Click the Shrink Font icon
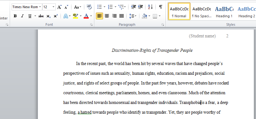Image resolution: width=256 pixels, height=119 pixels. click(66, 7)
